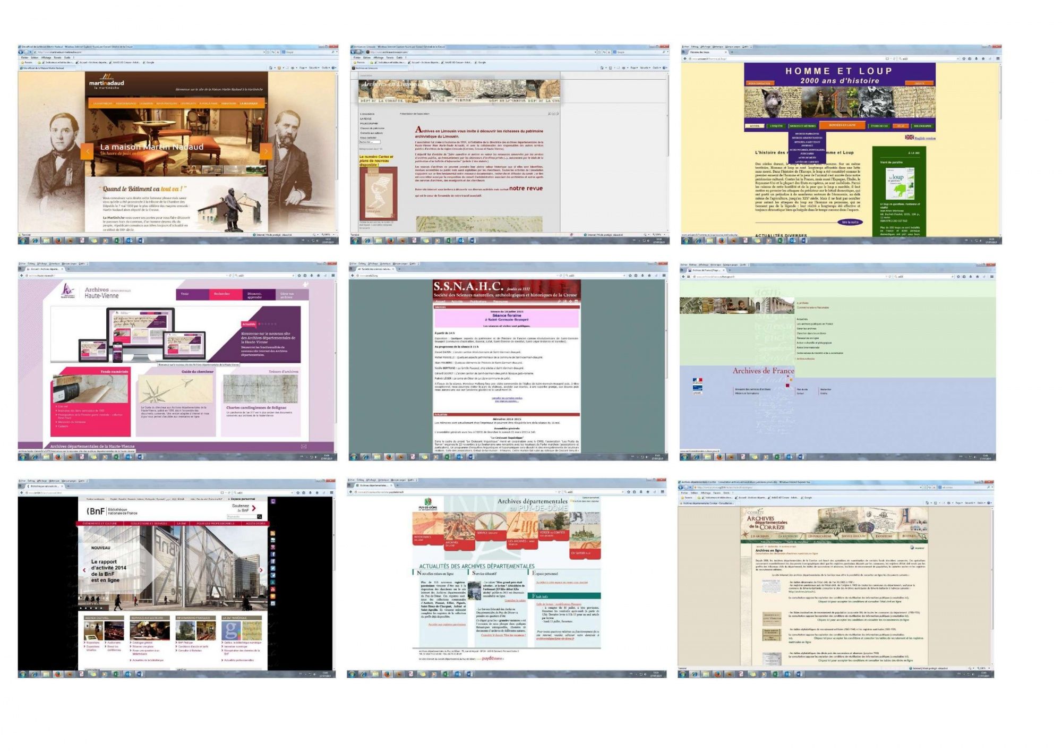Click the last thumbnail in Martin Nadaud carousel strip
The width and height of the screenshot is (1062, 751).
(256, 169)
